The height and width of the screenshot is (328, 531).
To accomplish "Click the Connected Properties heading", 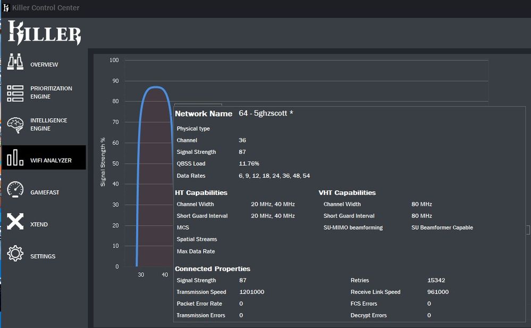I will tap(213, 269).
